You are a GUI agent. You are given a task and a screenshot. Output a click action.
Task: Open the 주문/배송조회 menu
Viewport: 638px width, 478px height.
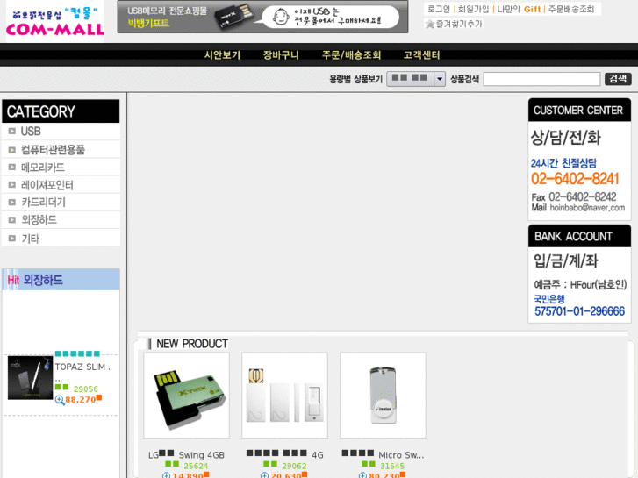(x=351, y=55)
